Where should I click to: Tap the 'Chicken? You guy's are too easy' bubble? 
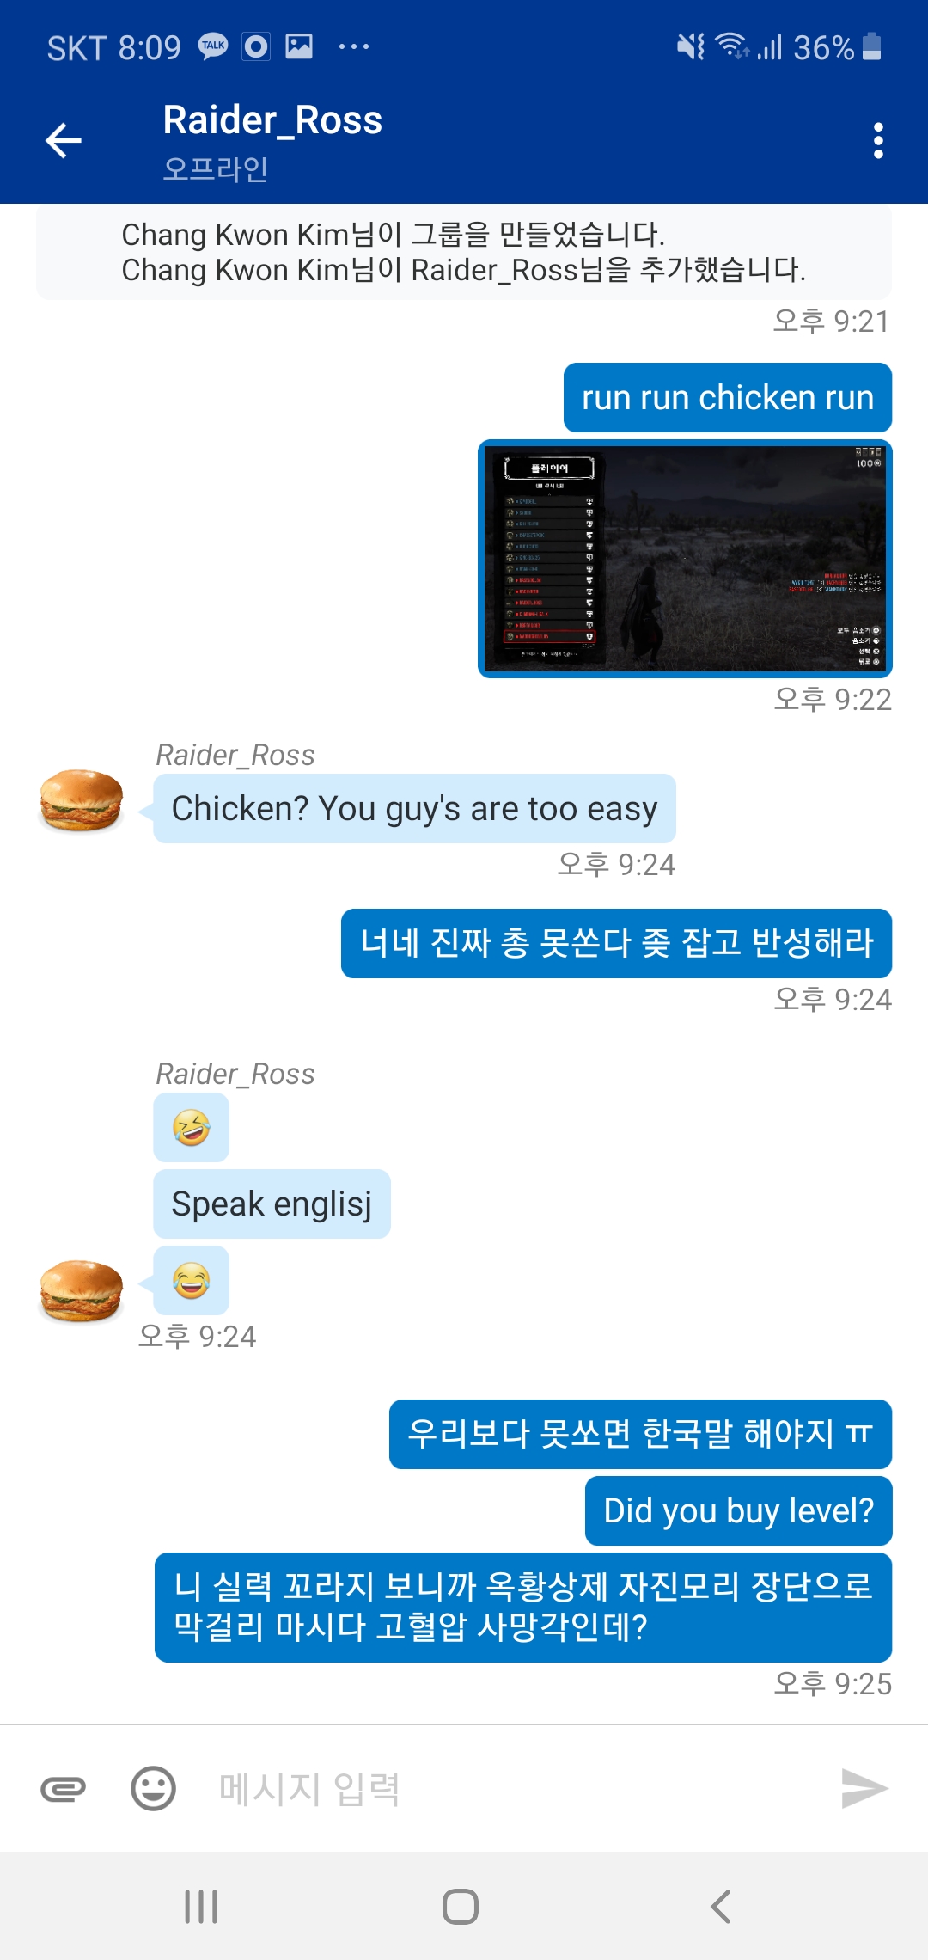tap(414, 809)
